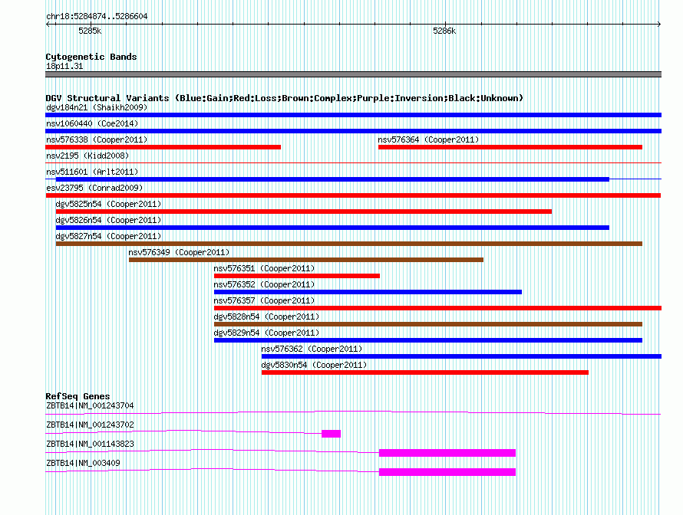Click the nsv576338 (Cooper2011) red loss bar
Viewport: 683px width, 515px height.
pyautogui.click(x=163, y=147)
